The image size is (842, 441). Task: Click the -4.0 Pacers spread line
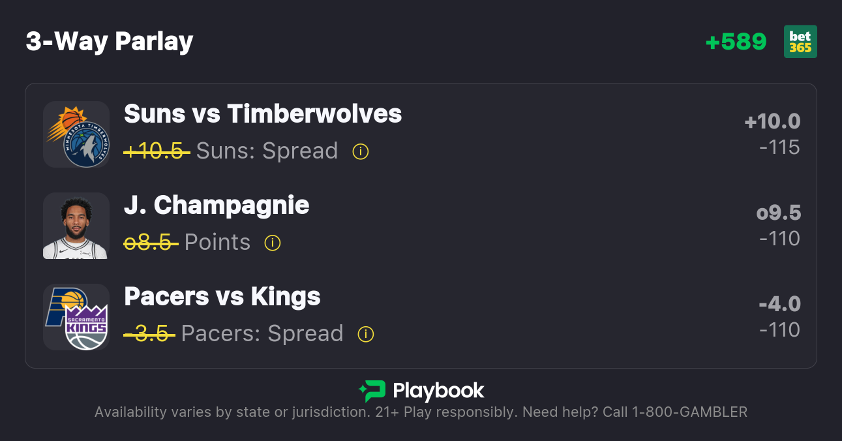[779, 305]
